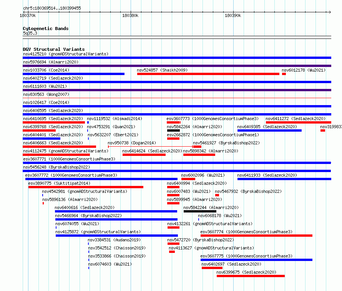Click nsv524857 (Shaikh2009) variant label
The image size is (342, 291).
click(x=162, y=70)
